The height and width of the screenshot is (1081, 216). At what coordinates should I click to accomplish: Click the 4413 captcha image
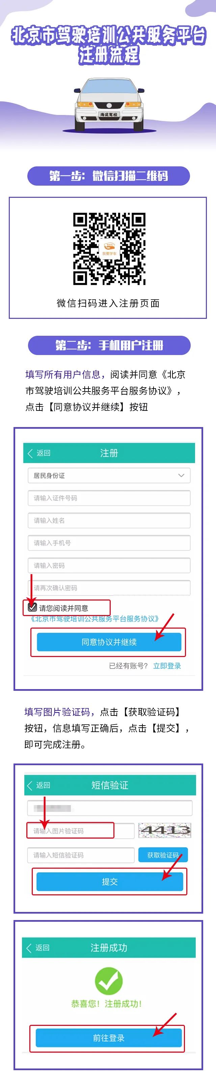pyautogui.click(x=165, y=830)
